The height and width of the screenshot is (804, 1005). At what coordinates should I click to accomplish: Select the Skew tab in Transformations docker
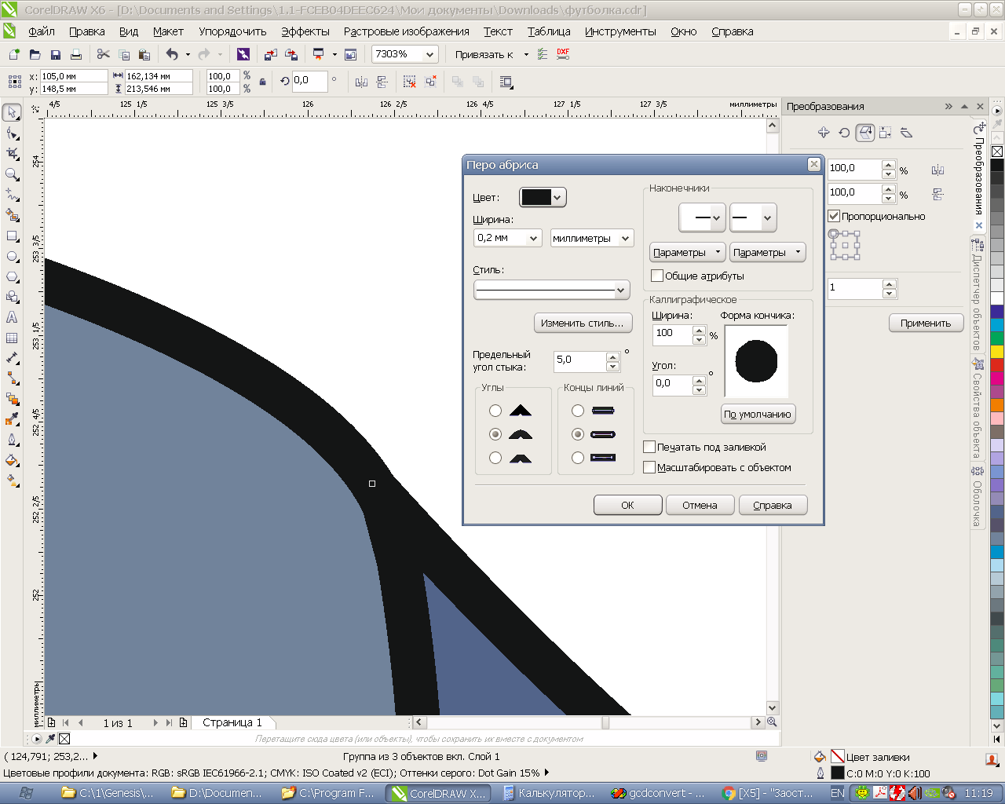point(906,133)
